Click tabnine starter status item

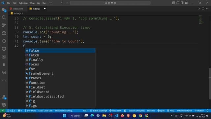(x=184, y=111)
